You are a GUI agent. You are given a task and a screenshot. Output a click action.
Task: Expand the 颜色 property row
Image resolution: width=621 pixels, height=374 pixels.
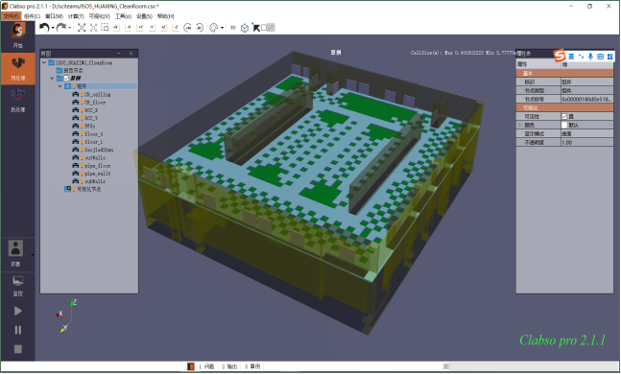[519, 125]
